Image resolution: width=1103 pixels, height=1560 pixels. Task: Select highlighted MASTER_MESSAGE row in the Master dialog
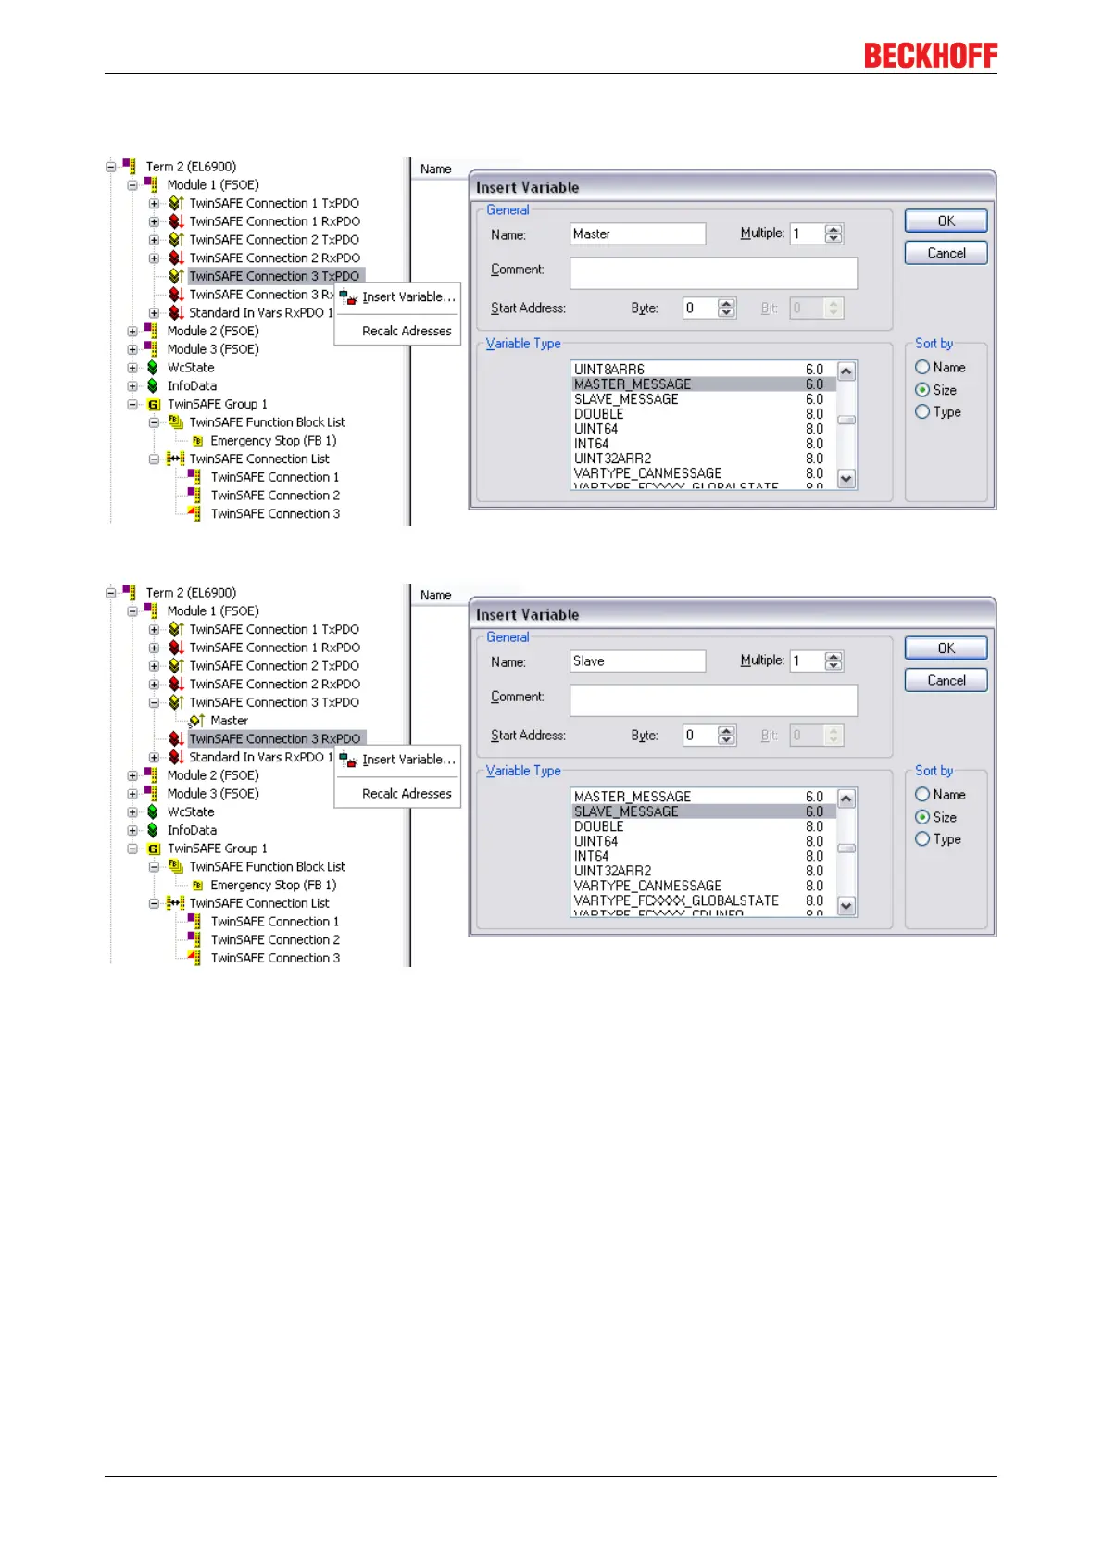[703, 384]
